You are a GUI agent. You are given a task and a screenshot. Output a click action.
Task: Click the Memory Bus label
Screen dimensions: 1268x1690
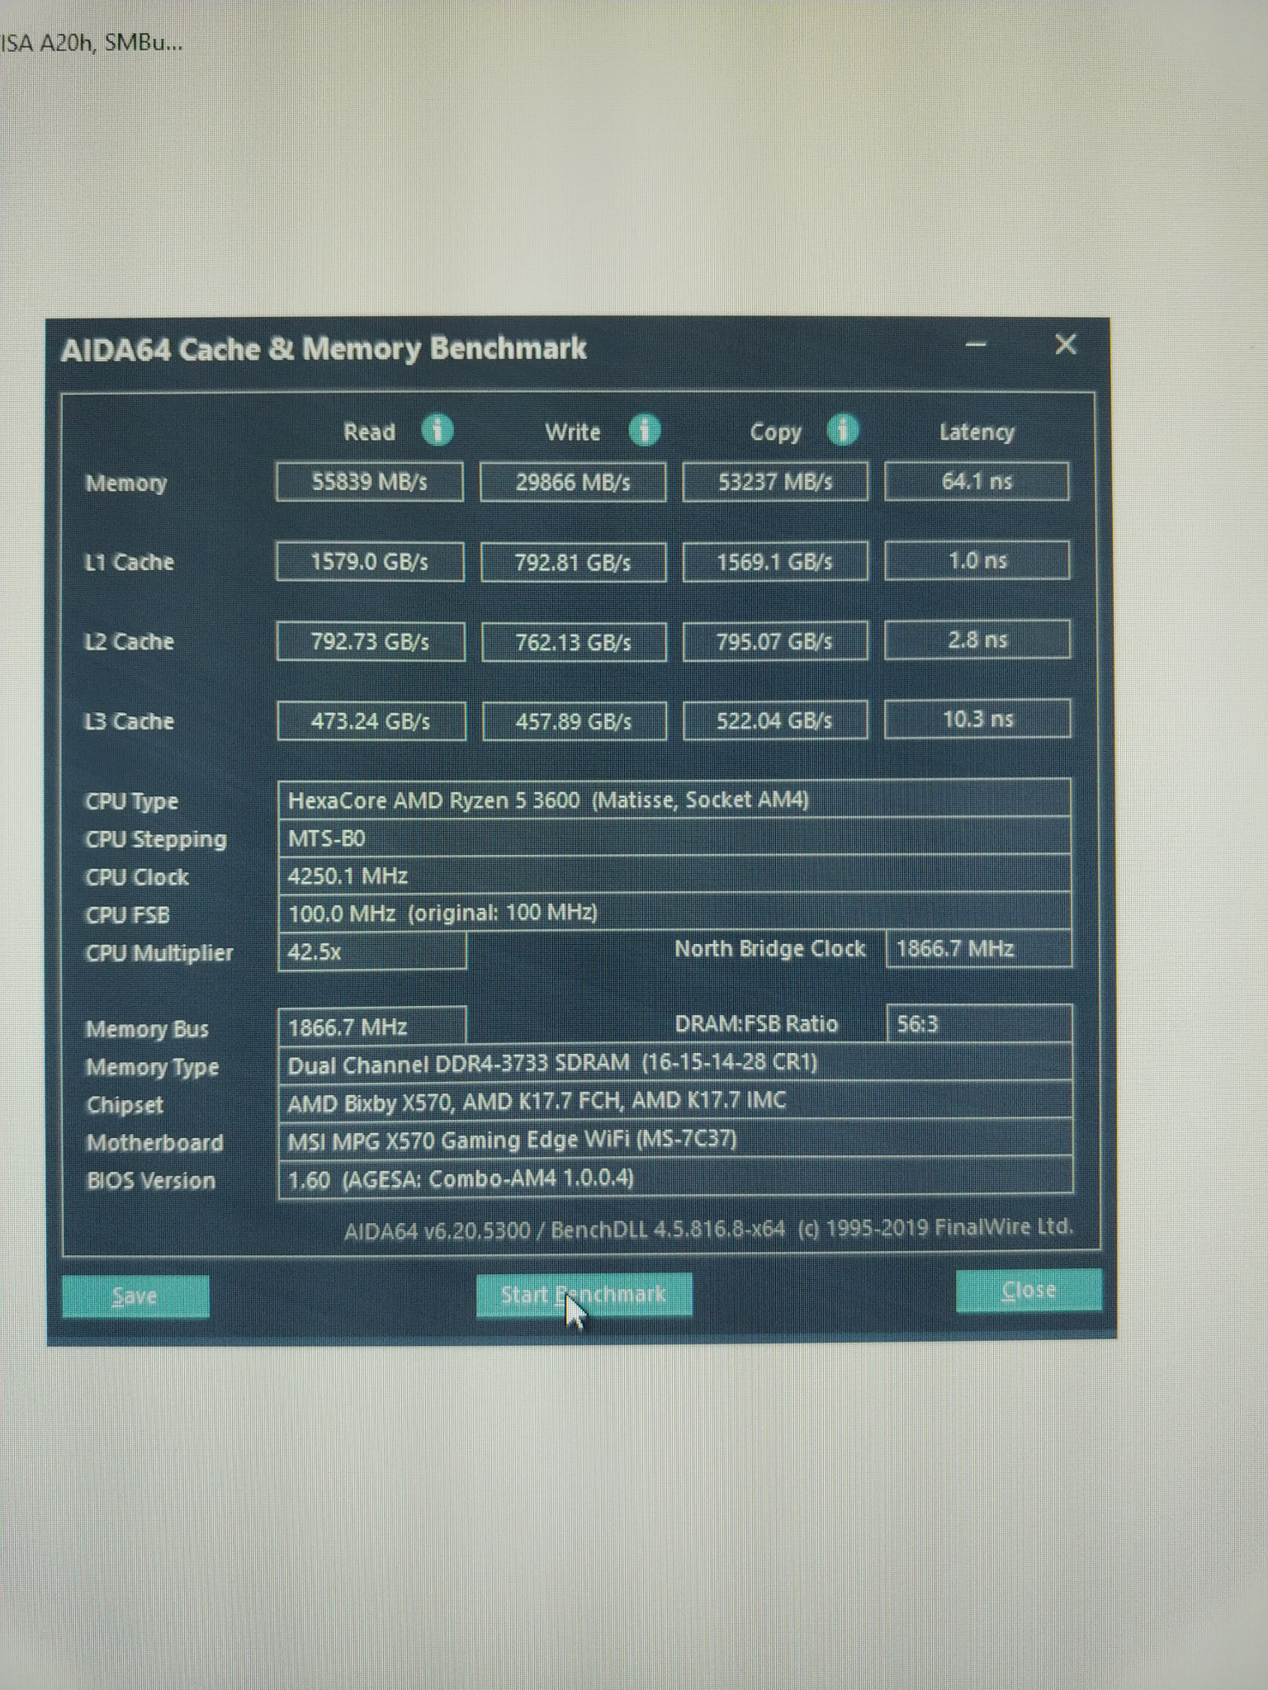point(147,1030)
